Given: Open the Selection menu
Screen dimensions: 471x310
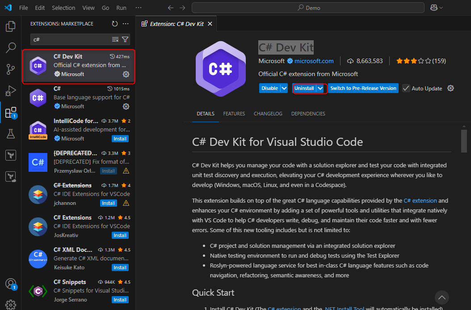Looking at the screenshot, I should (63, 8).
